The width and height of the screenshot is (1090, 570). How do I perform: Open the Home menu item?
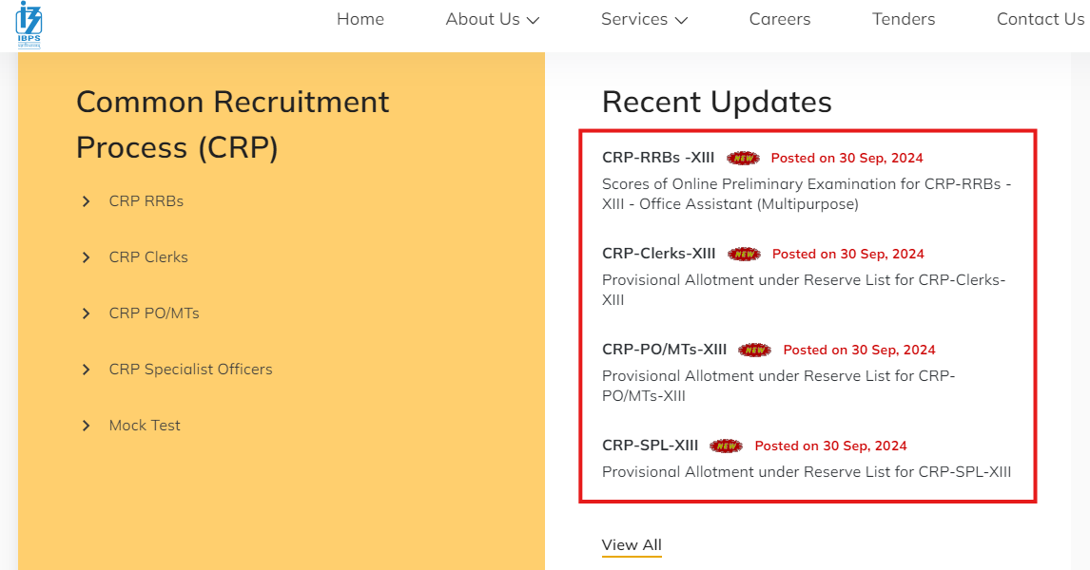coord(360,18)
